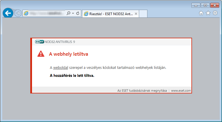
Task: Open the address bar autocomplete dropdown arrow
Action: 73,13
